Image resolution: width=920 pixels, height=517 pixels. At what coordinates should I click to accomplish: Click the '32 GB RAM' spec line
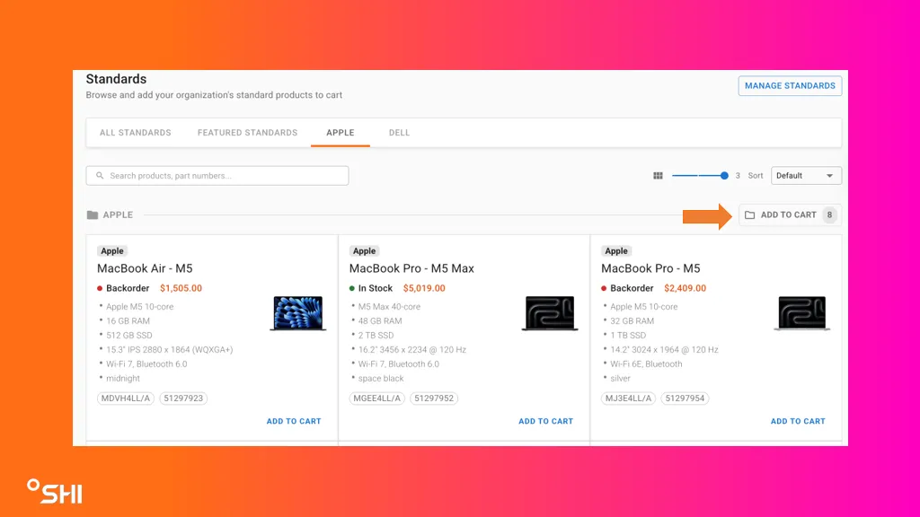[632, 321]
